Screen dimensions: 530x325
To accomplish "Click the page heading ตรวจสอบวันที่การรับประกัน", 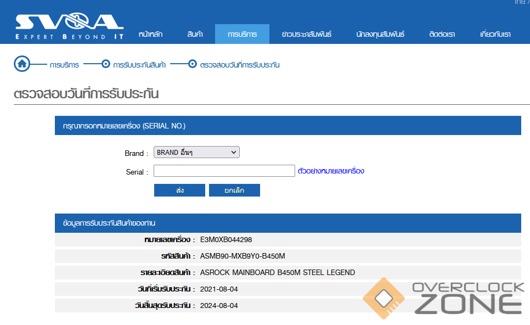I will point(86,94).
